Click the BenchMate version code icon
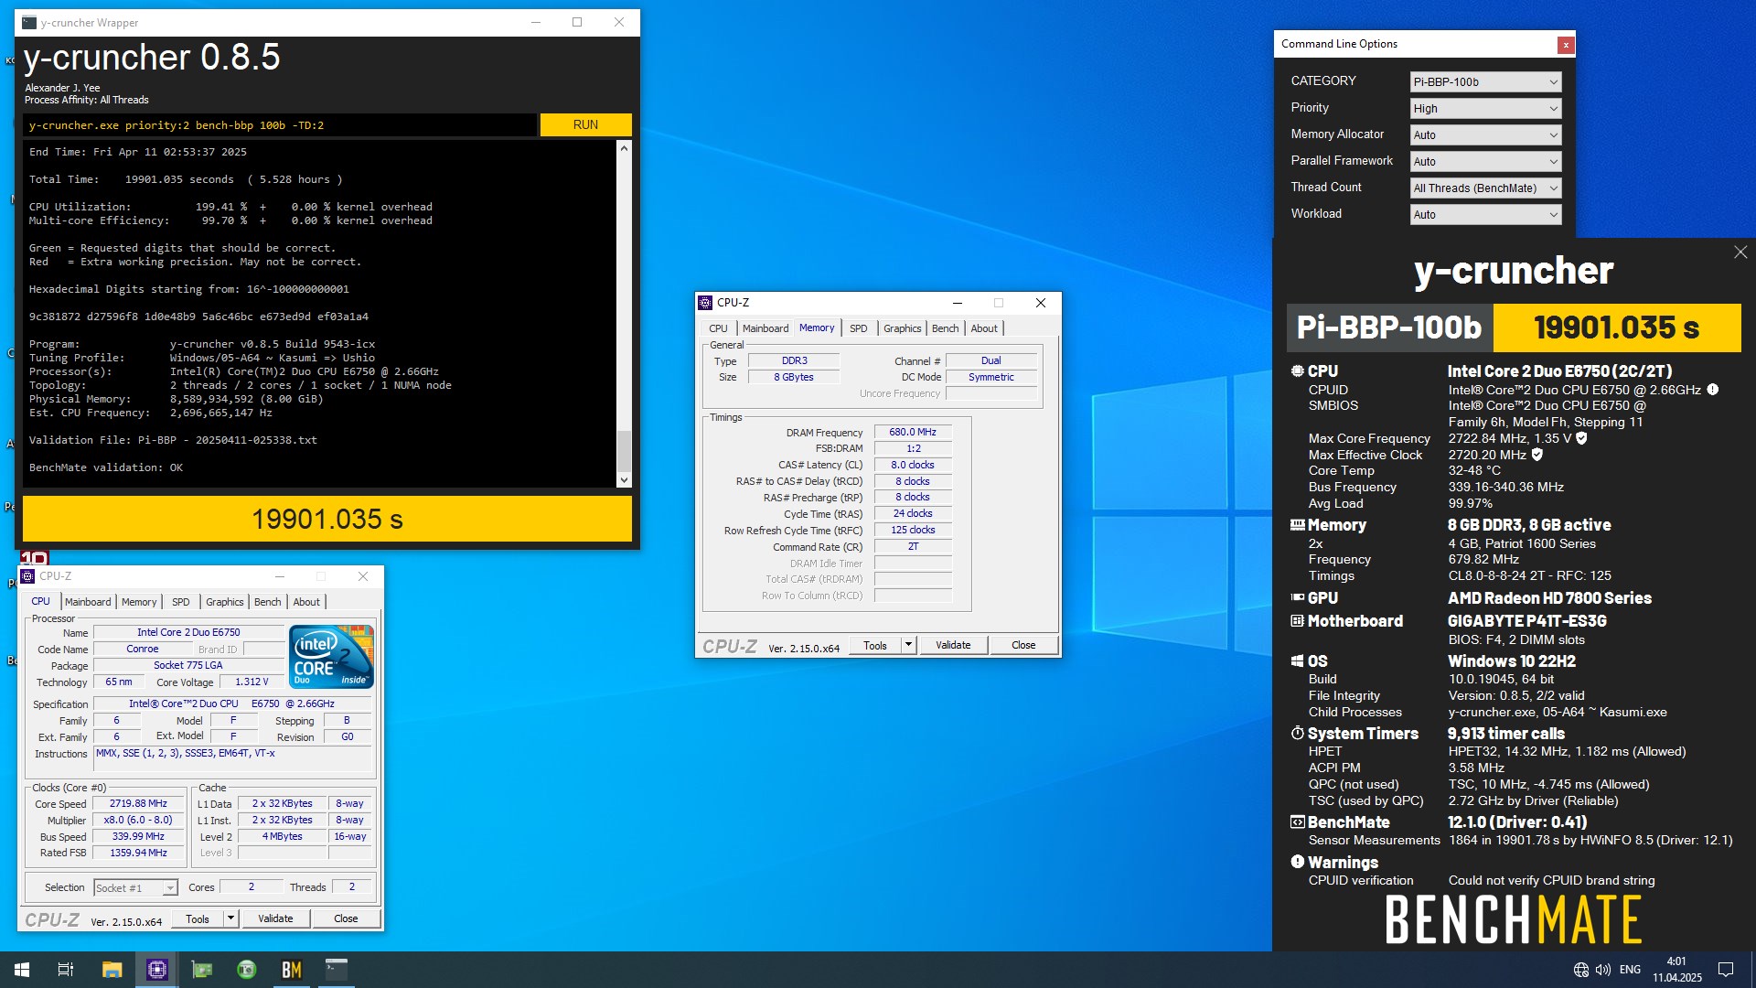1756x988 pixels. click(1297, 822)
